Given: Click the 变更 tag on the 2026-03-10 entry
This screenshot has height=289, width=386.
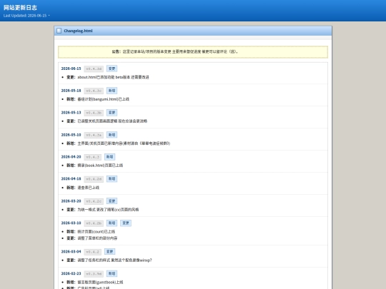Looking at the screenshot, I should [126, 223].
